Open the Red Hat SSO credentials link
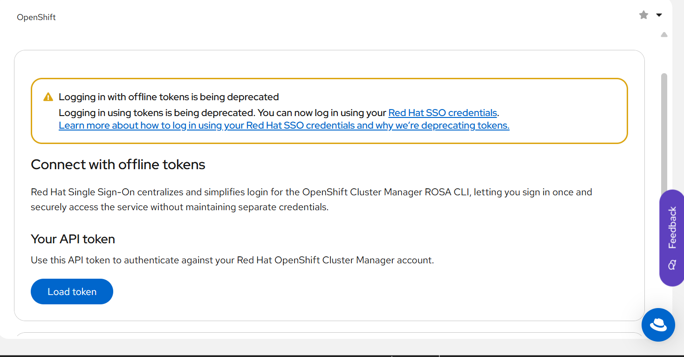Screen dimensions: 684x357 (x=443, y=113)
